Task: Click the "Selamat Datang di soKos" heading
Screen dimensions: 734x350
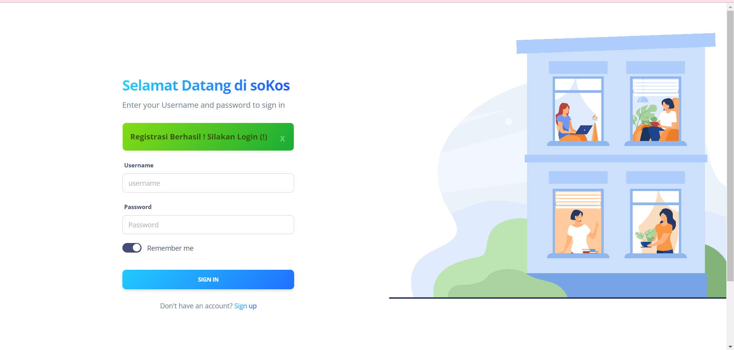Action: point(206,86)
